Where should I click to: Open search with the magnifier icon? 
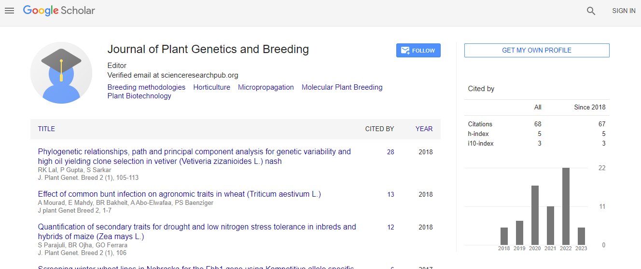pyautogui.click(x=591, y=11)
